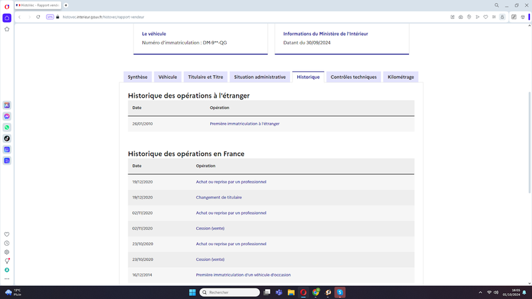Open extensions cube icon in toolbar

tap(523, 17)
